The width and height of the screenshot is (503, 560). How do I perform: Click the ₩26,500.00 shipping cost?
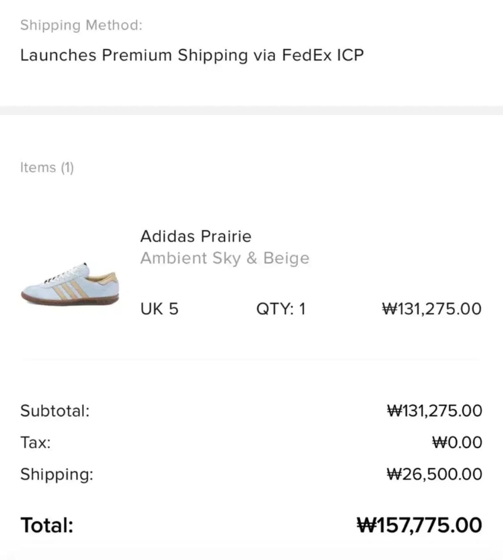pyautogui.click(x=434, y=474)
